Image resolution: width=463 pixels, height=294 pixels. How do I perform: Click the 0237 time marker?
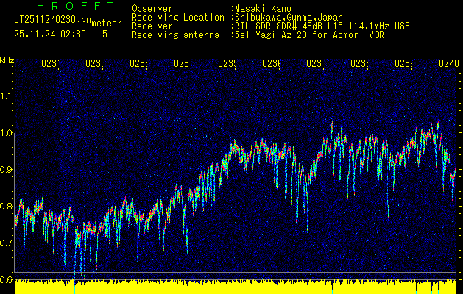[x=315, y=63]
